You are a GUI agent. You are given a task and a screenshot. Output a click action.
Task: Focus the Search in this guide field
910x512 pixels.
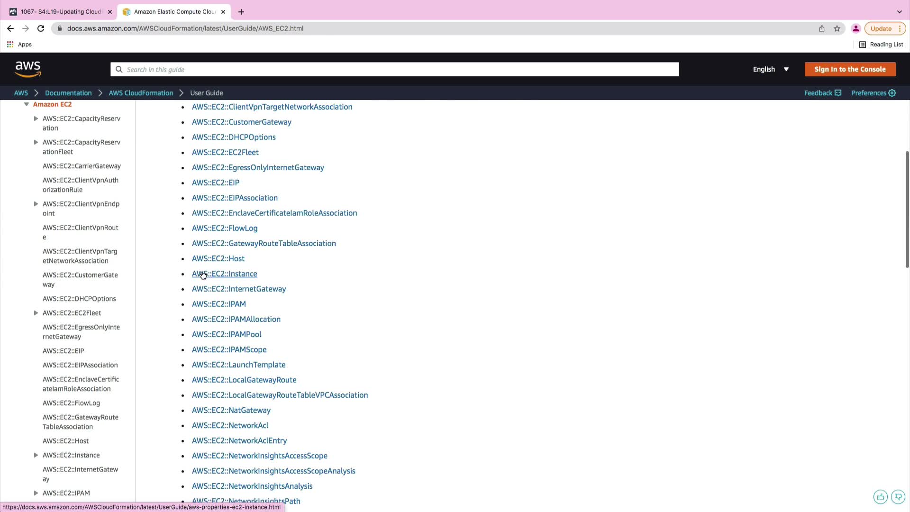(x=394, y=69)
